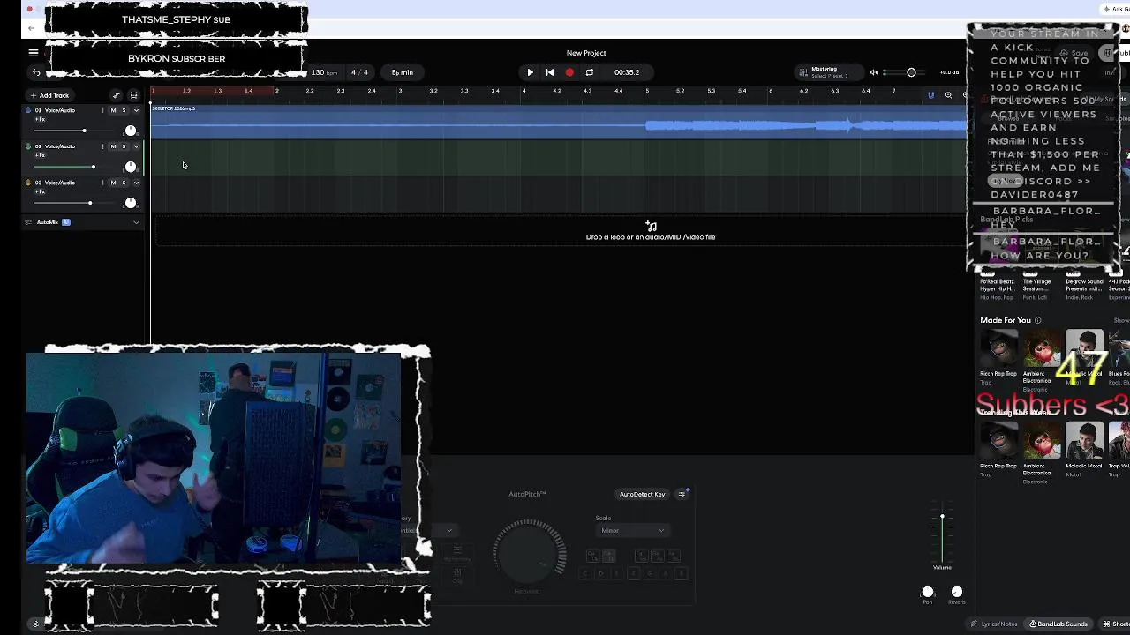Viewport: 1130px width, 635px height.
Task: Solo track 03 Voice/Audio
Action: (x=124, y=183)
